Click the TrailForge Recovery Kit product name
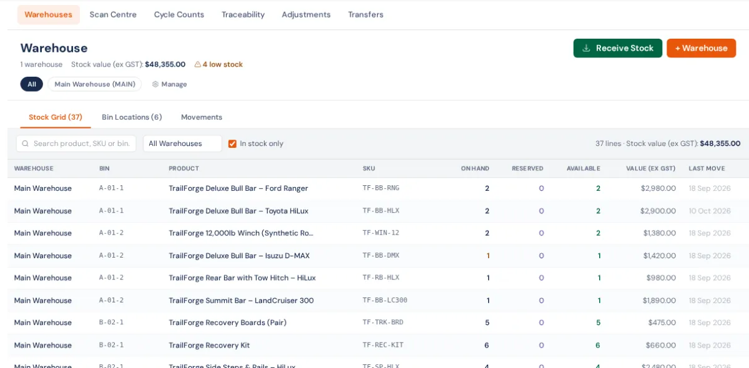The height and width of the screenshot is (368, 749). (x=209, y=346)
